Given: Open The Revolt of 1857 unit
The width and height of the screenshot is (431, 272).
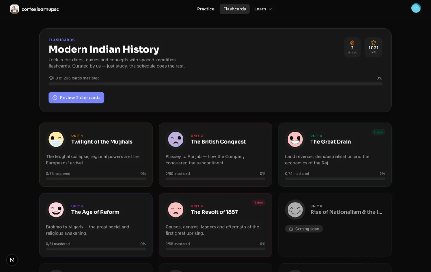Looking at the screenshot, I should coord(216,225).
